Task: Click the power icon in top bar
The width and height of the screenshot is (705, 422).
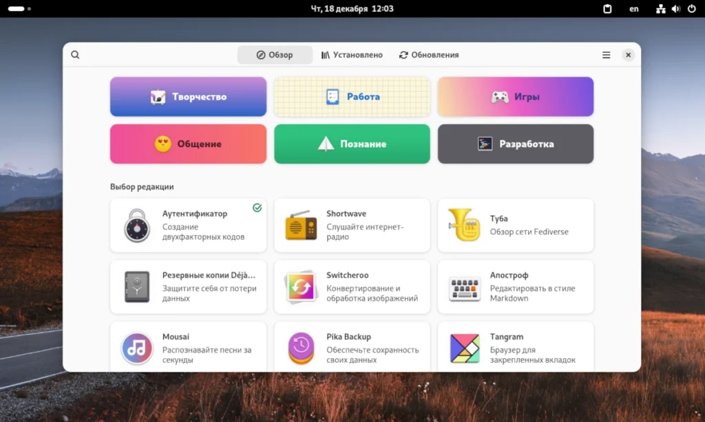Action: click(691, 8)
